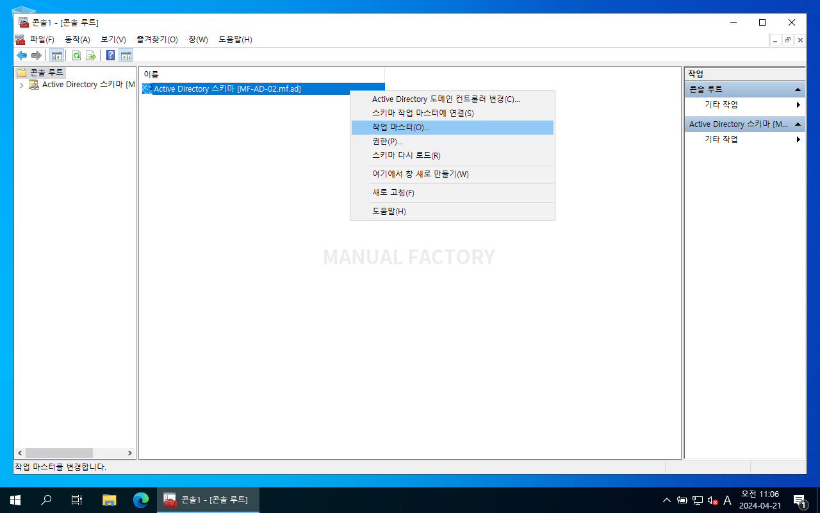Screen dimensions: 820x513
Task: Click the 작업 pane header
Action: tap(745, 74)
